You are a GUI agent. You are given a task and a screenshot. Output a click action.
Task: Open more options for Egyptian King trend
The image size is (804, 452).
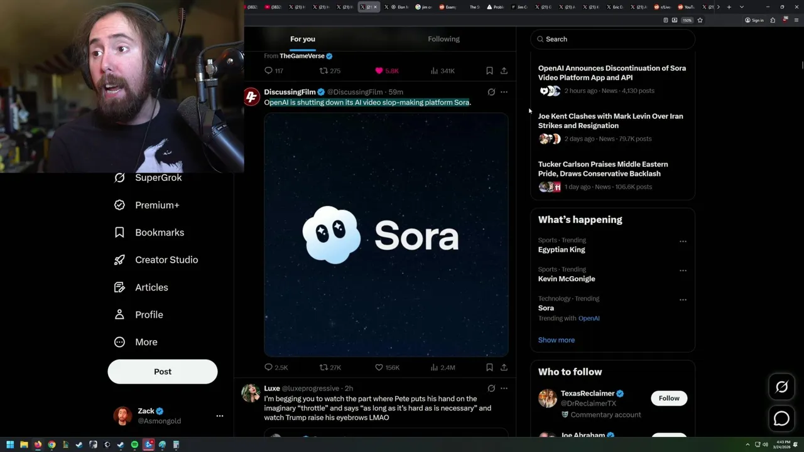683,242
